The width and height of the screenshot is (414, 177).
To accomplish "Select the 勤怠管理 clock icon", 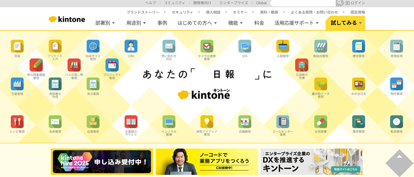I will (397, 122).
